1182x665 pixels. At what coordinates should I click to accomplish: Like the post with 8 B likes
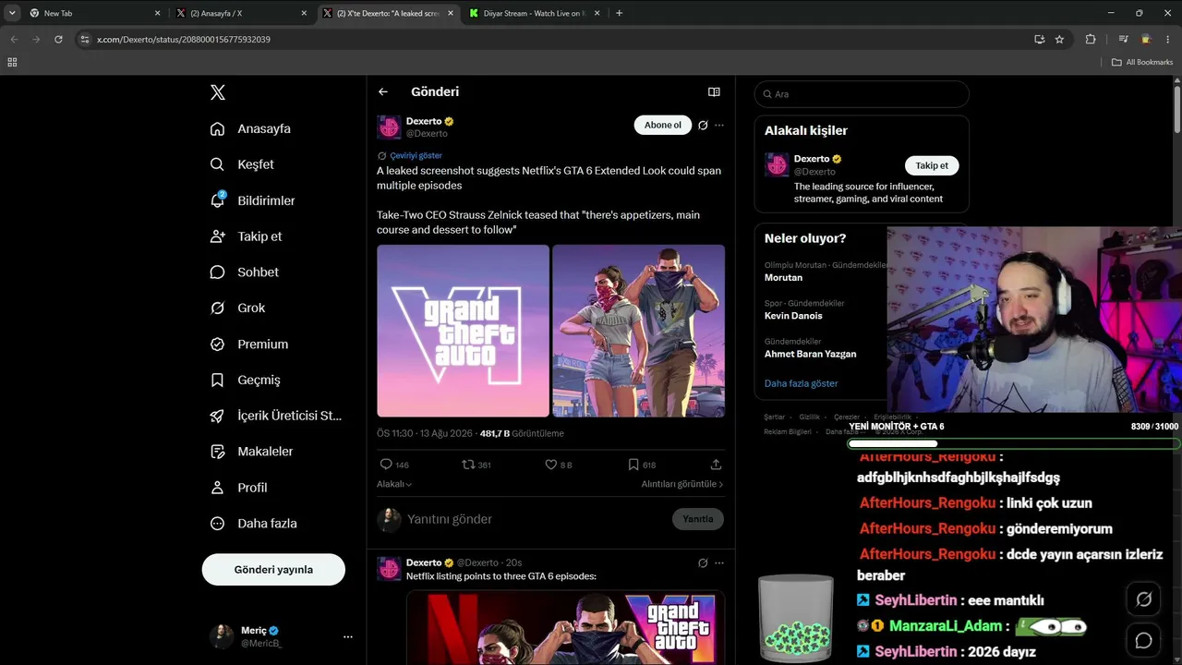559,465
